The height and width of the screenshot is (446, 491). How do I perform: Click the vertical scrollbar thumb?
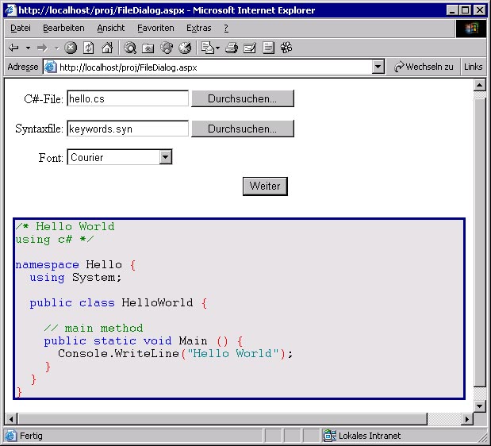click(x=480, y=241)
